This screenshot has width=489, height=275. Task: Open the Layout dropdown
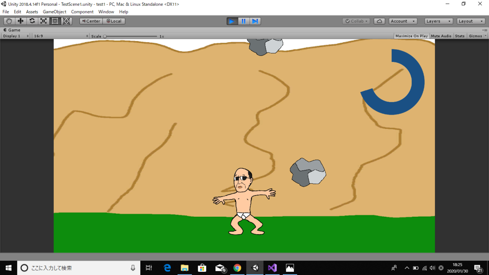click(471, 21)
